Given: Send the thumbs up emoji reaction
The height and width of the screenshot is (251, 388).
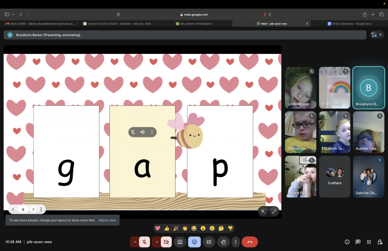Looking at the screenshot, I should [167, 228].
